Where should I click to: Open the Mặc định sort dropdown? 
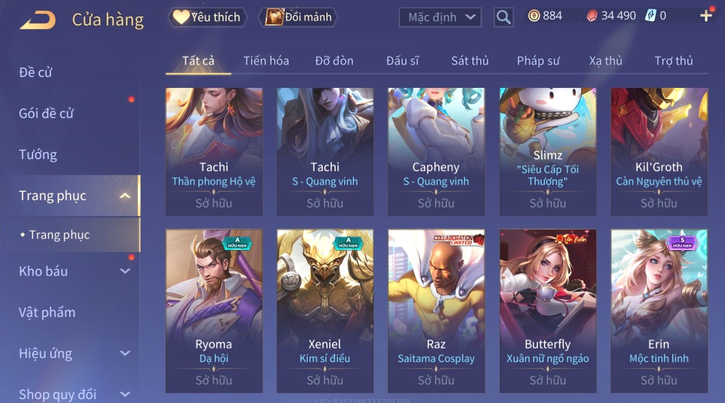pos(440,17)
